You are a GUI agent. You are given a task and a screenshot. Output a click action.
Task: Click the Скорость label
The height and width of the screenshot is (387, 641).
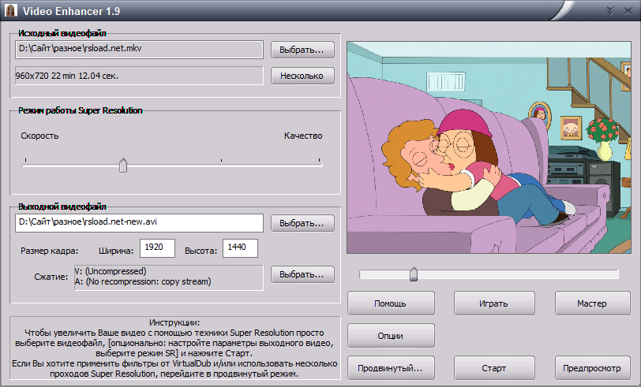(x=39, y=136)
